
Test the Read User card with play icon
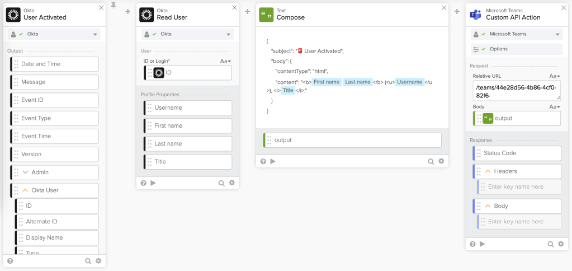[153, 183]
